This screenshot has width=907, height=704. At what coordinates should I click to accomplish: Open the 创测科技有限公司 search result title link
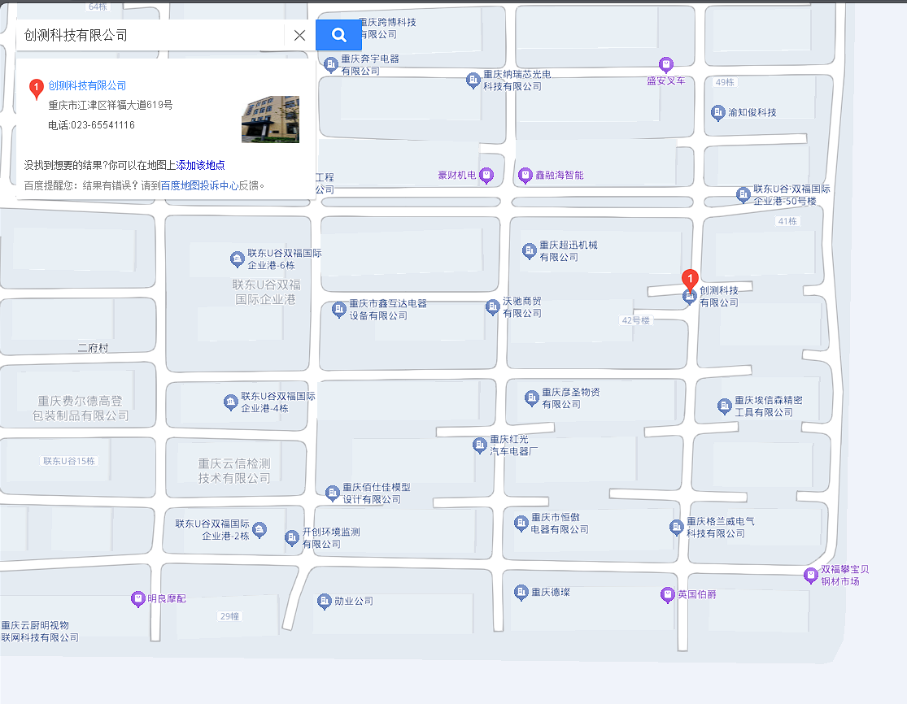[87, 85]
